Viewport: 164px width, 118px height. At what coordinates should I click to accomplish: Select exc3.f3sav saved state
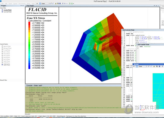7,56
